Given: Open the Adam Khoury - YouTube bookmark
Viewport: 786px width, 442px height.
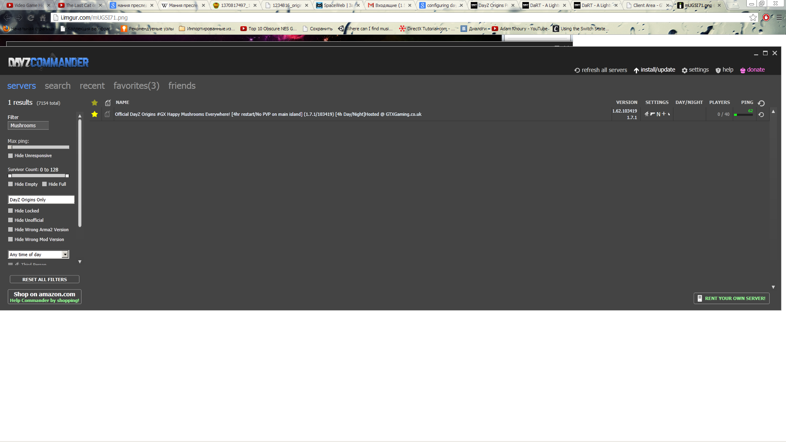Looking at the screenshot, I should [519, 29].
